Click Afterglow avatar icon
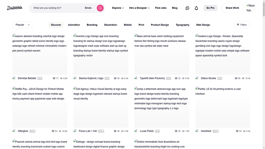 tap(14, 131)
